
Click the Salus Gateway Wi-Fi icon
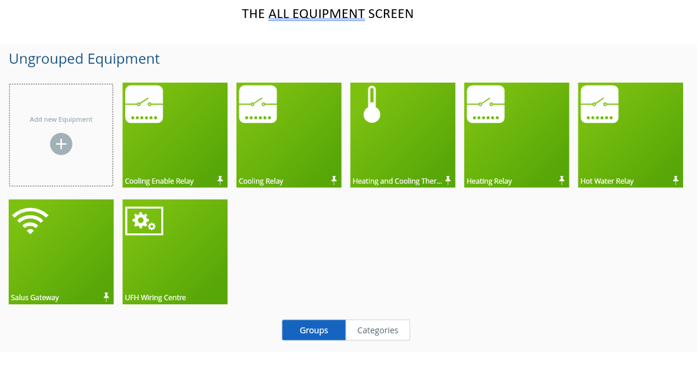[x=30, y=221]
